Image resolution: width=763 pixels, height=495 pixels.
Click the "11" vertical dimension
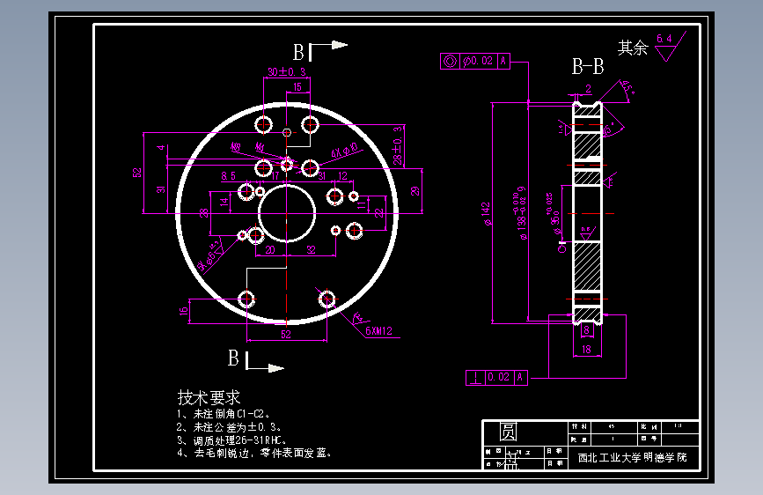point(362,205)
